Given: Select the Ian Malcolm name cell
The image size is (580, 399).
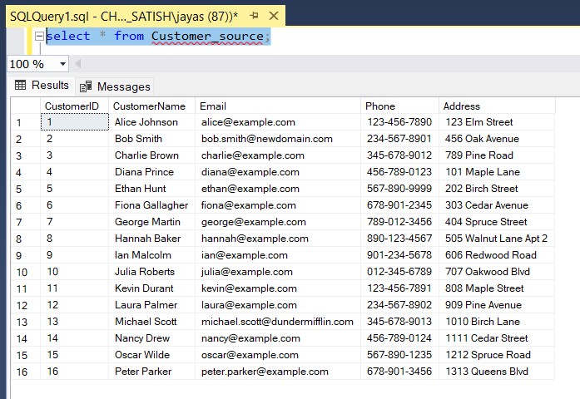Looking at the screenshot, I should 151,255.
